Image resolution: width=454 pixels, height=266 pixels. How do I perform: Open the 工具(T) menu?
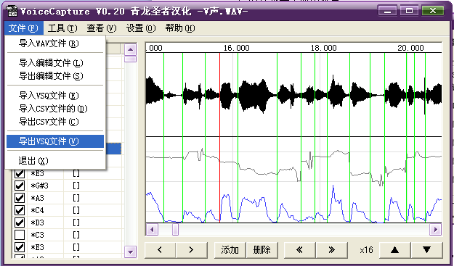pyautogui.click(x=62, y=28)
